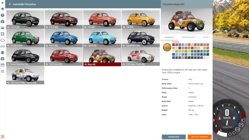The height and width of the screenshot is (140, 249).
Task: Click the right turn signal arrow on gauge
Action: tap(234, 133)
